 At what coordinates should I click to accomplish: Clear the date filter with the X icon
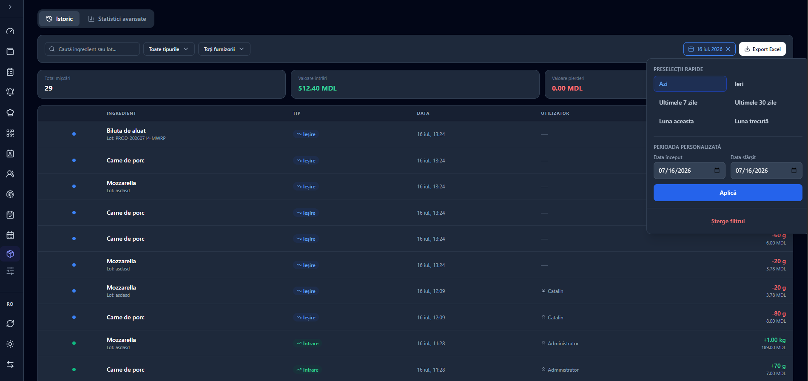click(x=728, y=49)
